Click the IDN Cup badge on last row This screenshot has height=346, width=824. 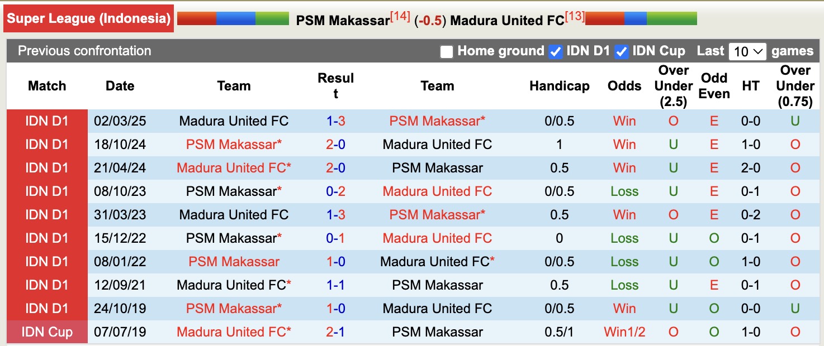47,331
